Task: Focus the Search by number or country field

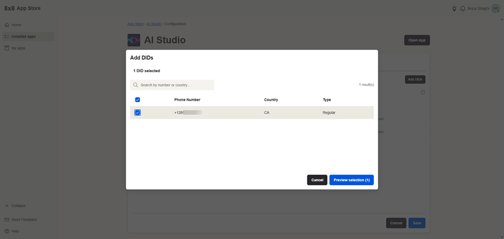Action: point(172,85)
